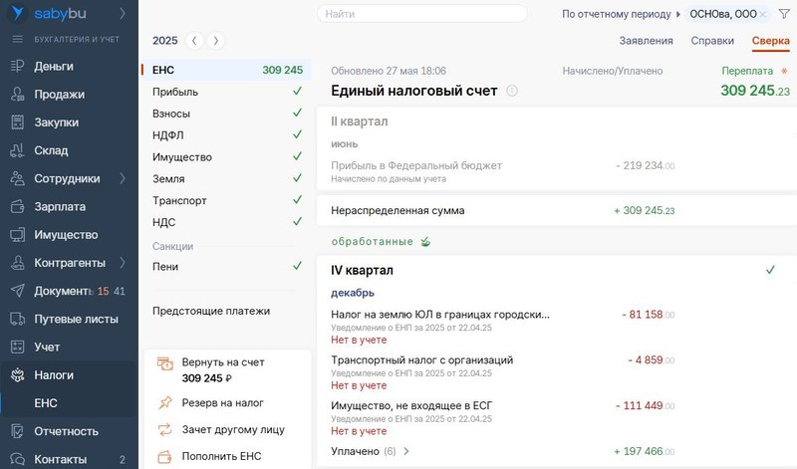Screen dimensions: 797x469
Task: Click the Найти search field
Action: [x=422, y=14]
